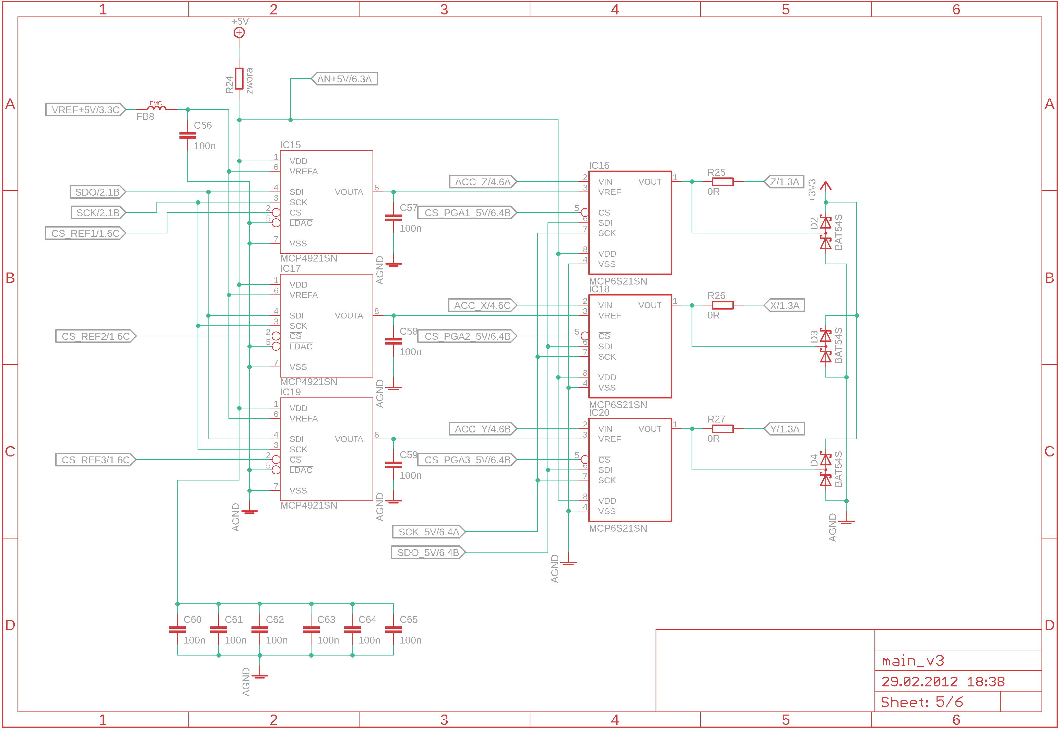Select the C57 capacitor symbol
The image size is (1059, 730).
[393, 218]
